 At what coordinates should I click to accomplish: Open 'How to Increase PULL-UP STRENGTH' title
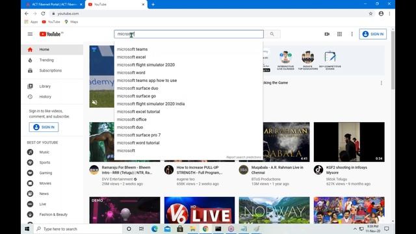[200, 170]
